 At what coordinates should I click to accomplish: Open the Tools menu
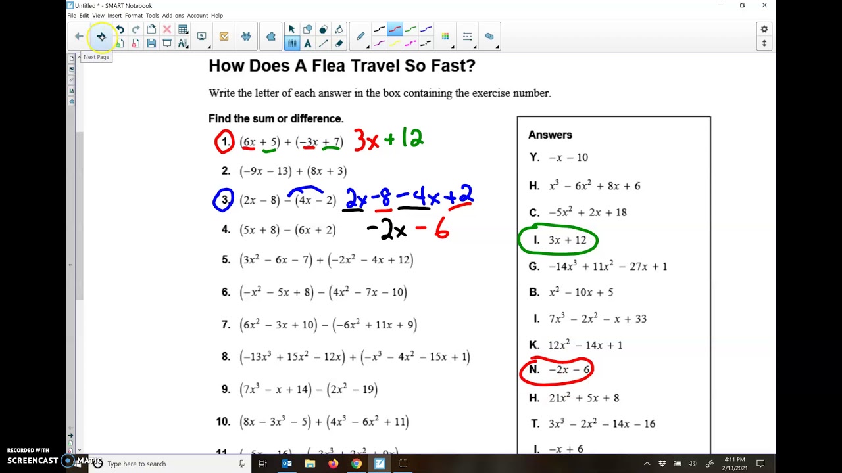(153, 15)
